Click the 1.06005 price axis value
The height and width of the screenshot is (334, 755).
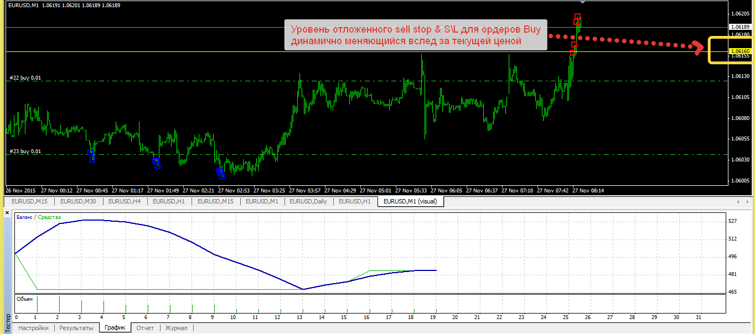(740, 180)
